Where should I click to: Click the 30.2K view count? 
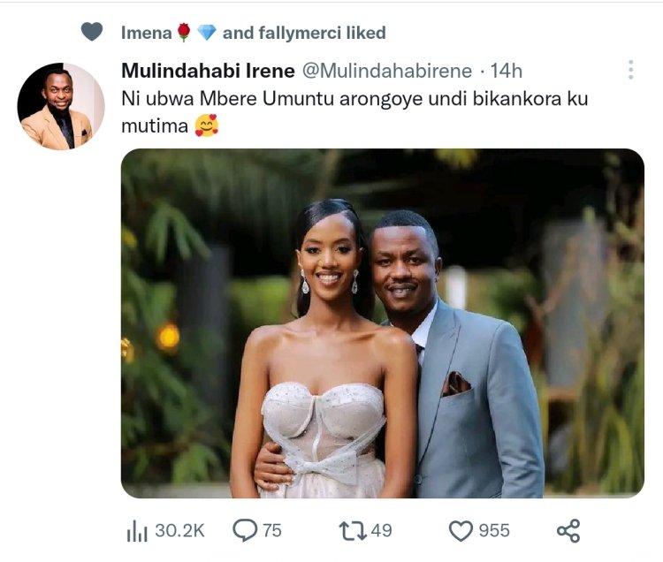pos(179,530)
